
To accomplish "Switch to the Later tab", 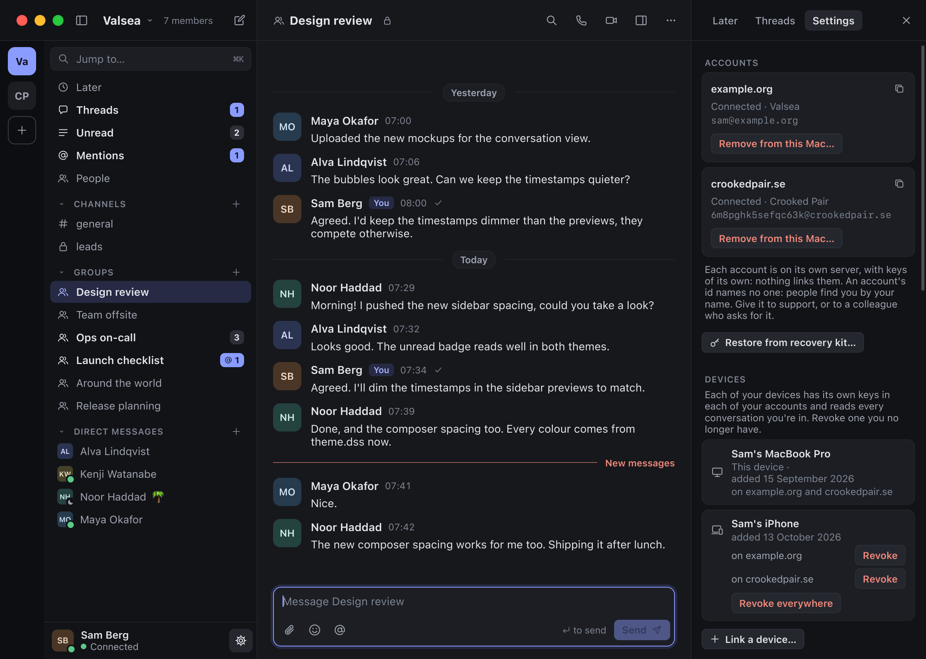I will 725,21.
